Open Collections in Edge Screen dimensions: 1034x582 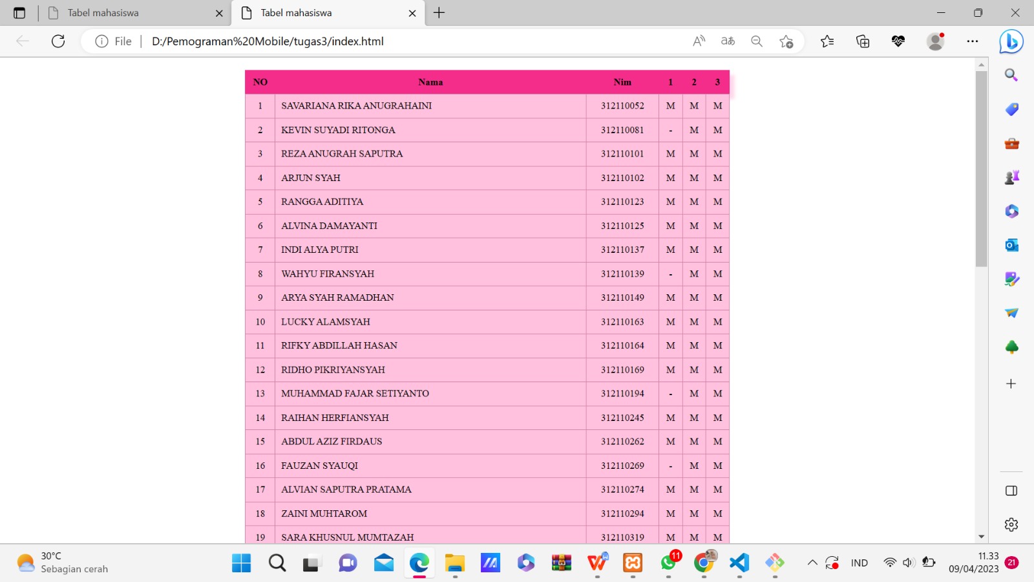click(x=862, y=41)
